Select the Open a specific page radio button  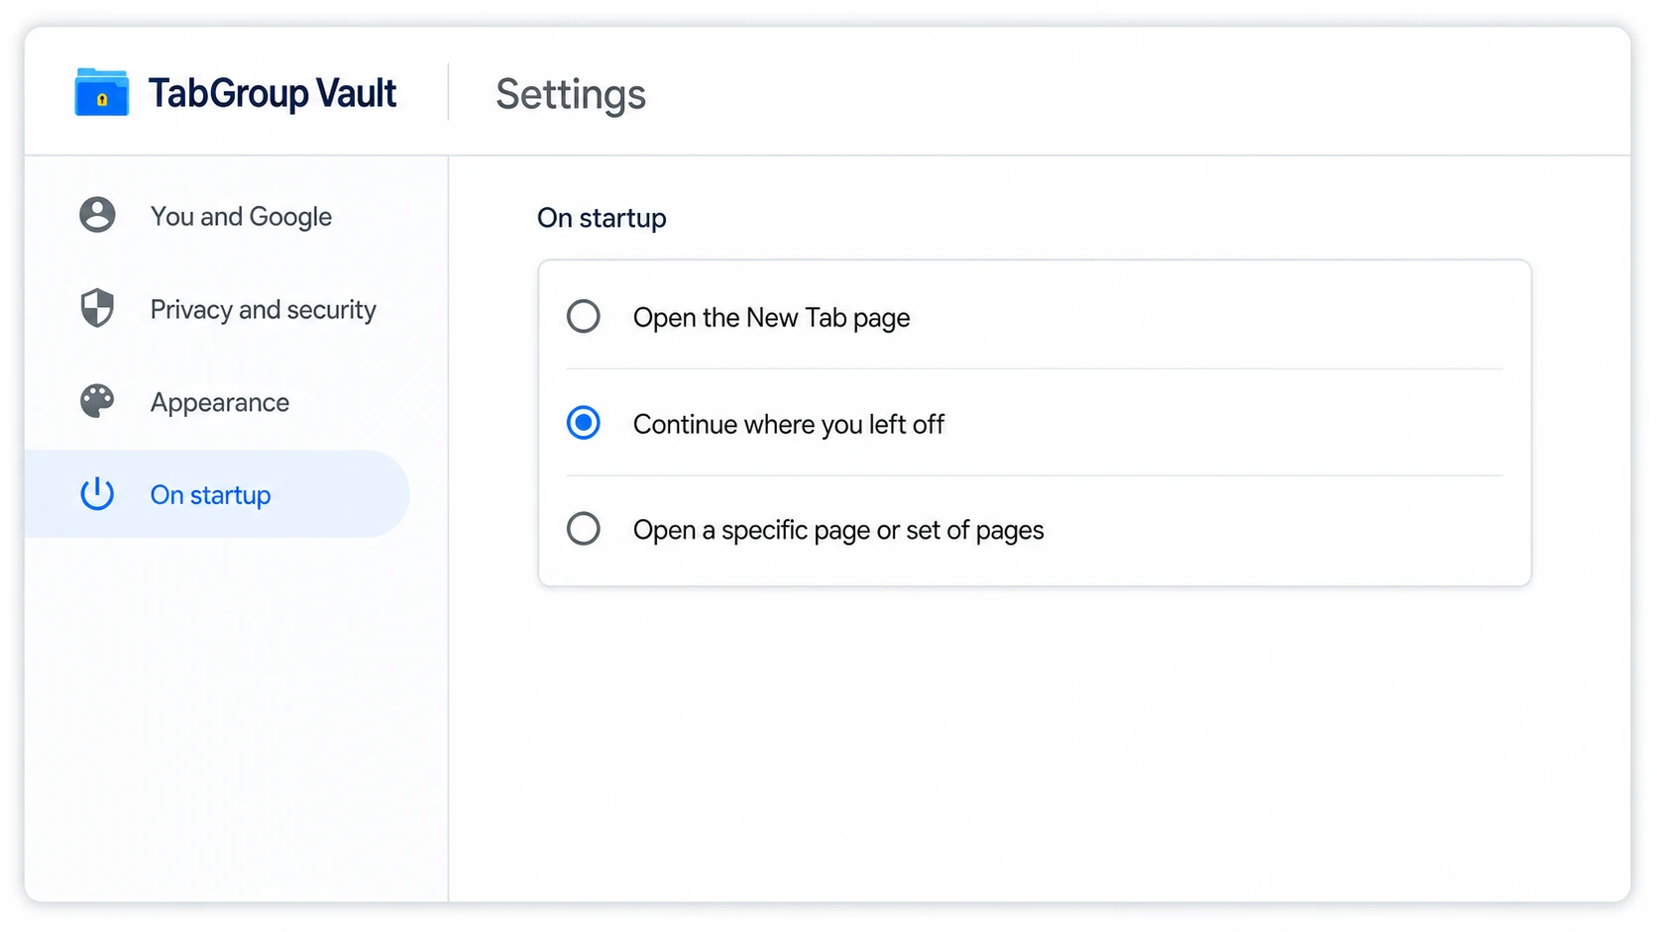click(584, 529)
